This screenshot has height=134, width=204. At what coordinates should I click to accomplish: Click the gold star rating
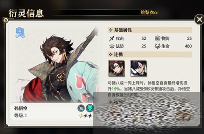click(81, 115)
